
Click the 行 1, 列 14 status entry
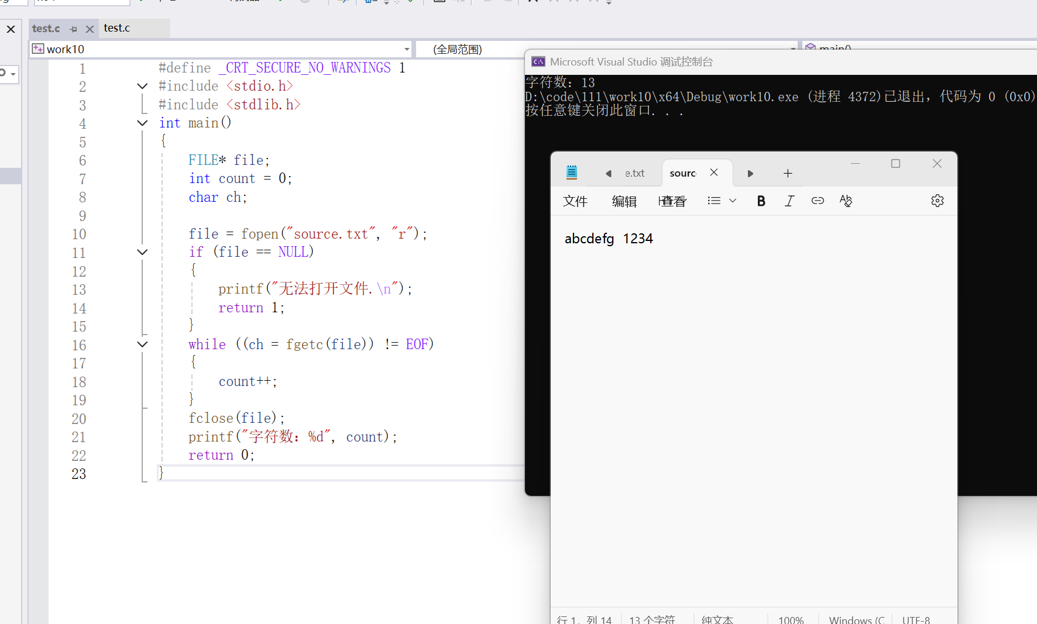click(x=584, y=620)
